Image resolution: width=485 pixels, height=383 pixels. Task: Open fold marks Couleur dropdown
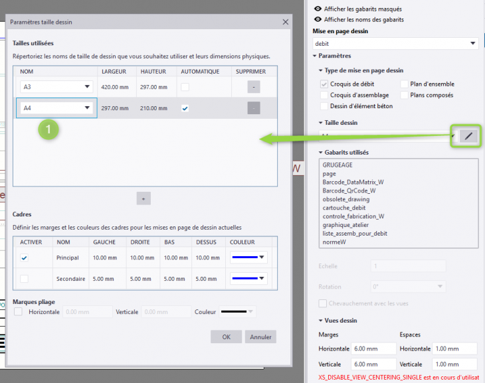click(x=238, y=311)
